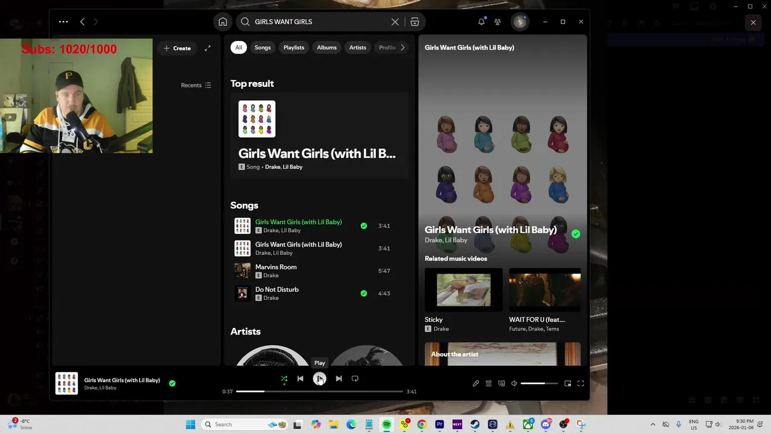Open the three-dot menu in Spotify's top bar
This screenshot has width=771, height=434.
coord(63,22)
